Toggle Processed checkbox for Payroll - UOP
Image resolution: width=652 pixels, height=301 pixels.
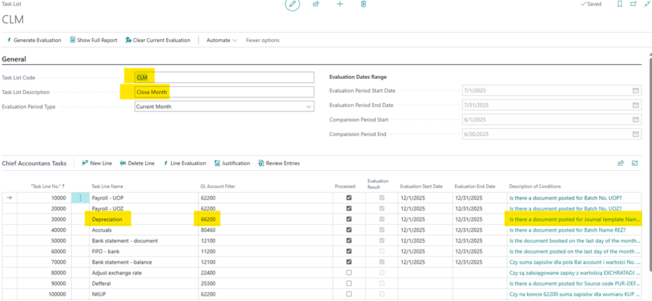[348, 198]
